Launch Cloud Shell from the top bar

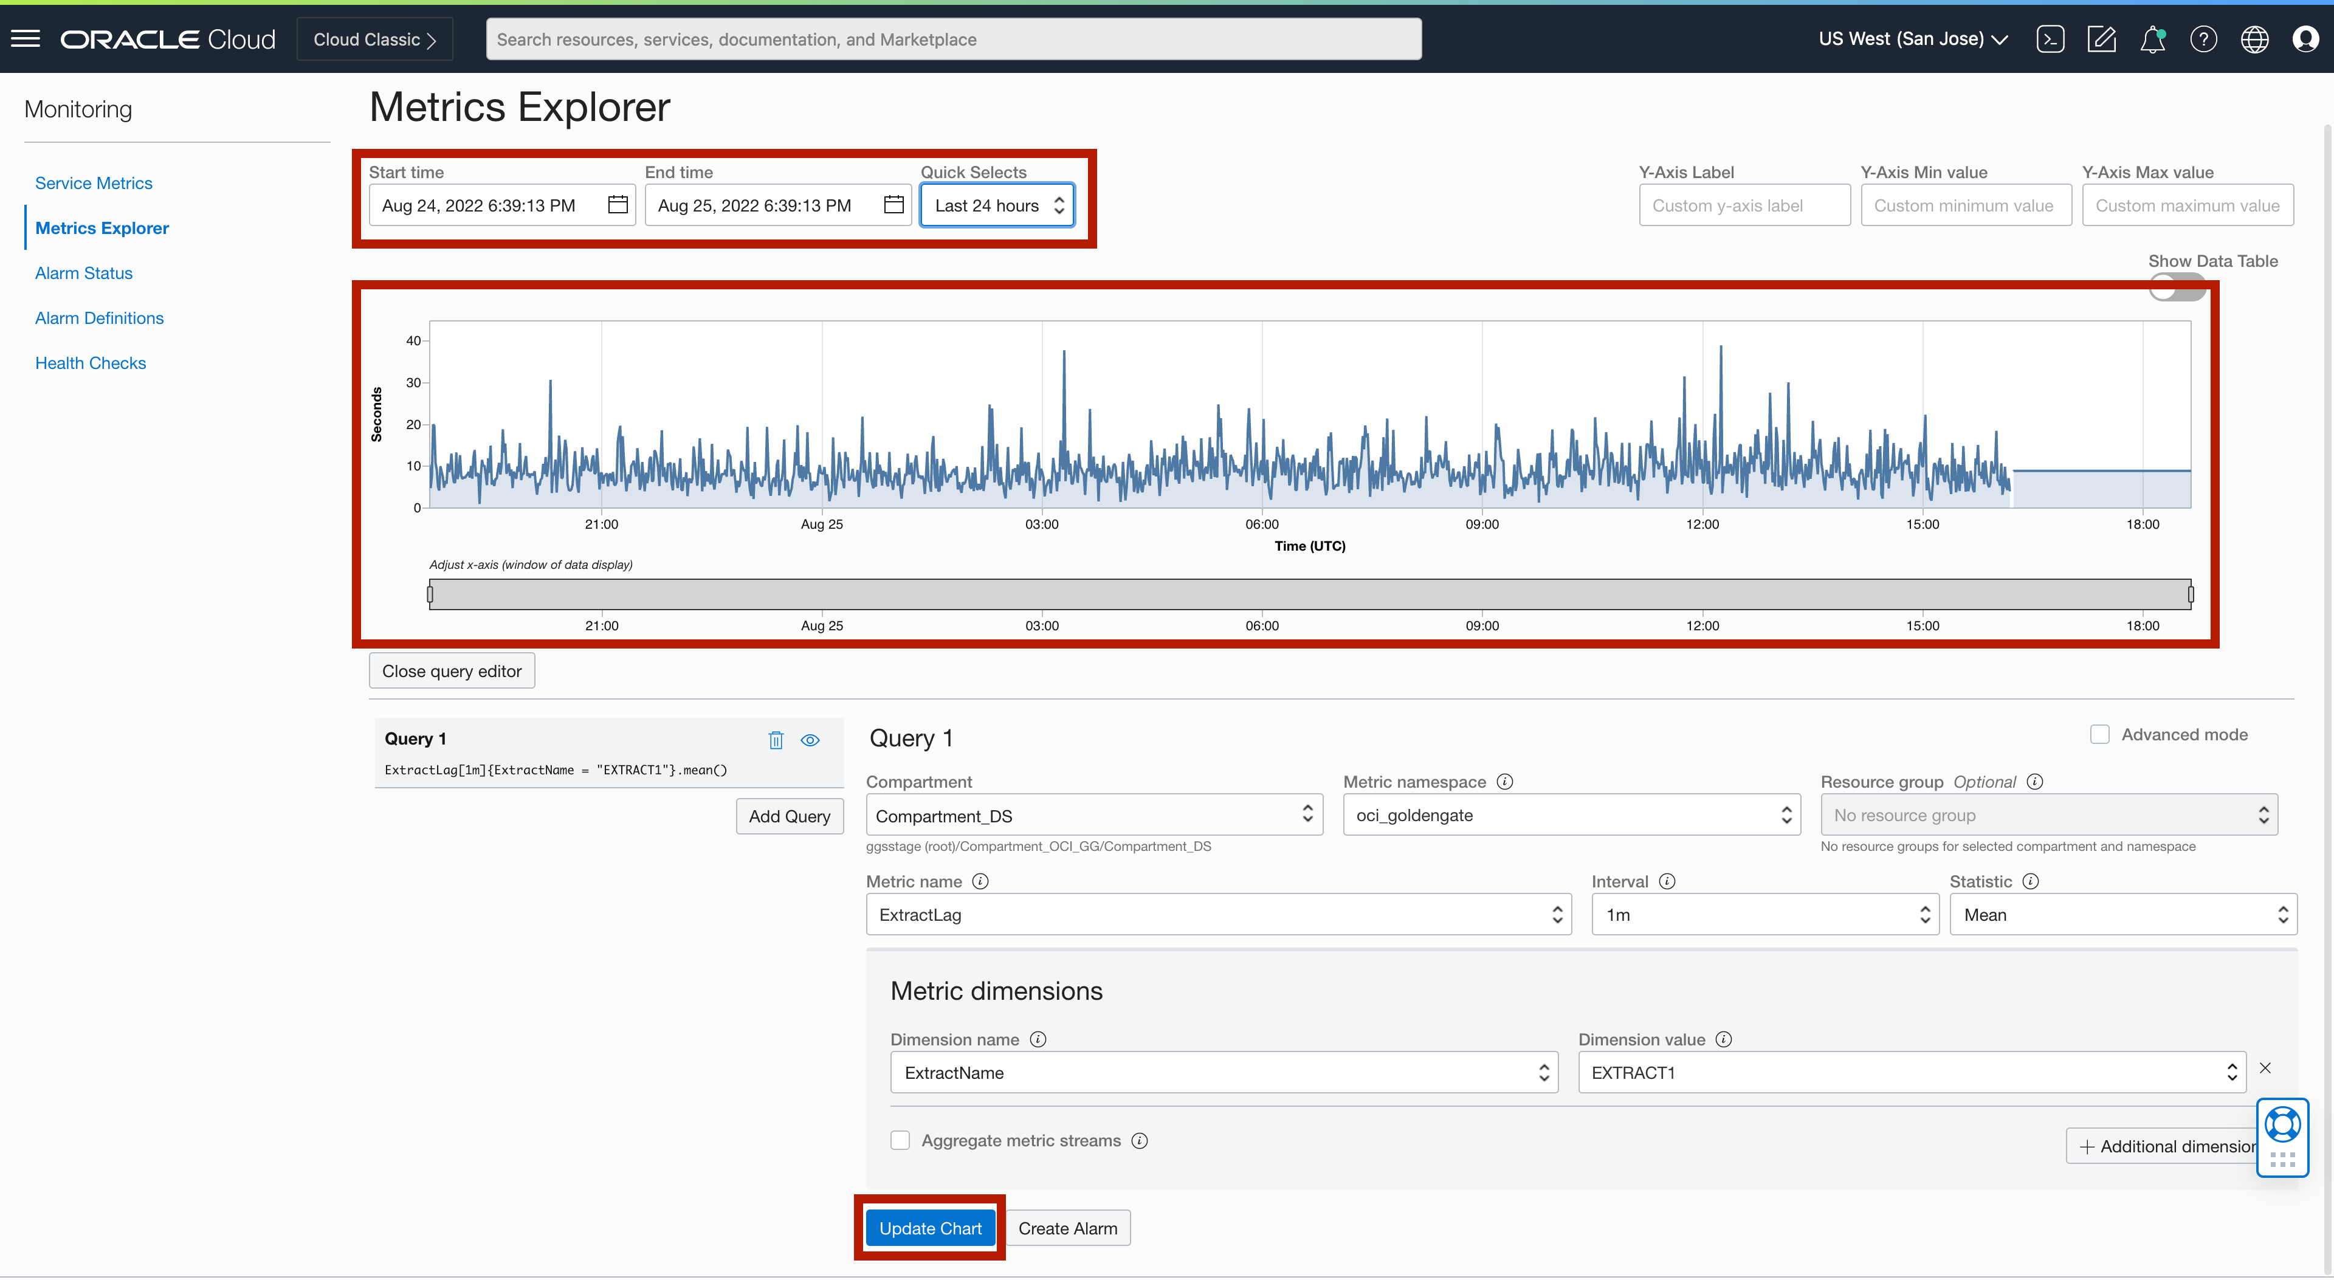tap(2051, 38)
